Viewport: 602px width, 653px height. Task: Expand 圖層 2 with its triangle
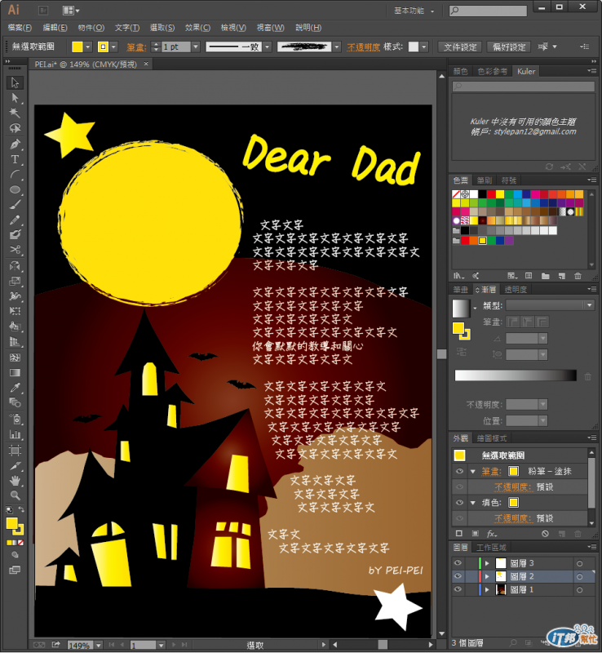point(487,576)
